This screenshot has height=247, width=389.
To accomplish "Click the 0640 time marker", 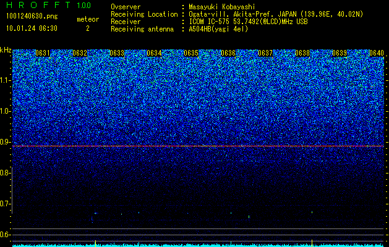I will (377, 53).
